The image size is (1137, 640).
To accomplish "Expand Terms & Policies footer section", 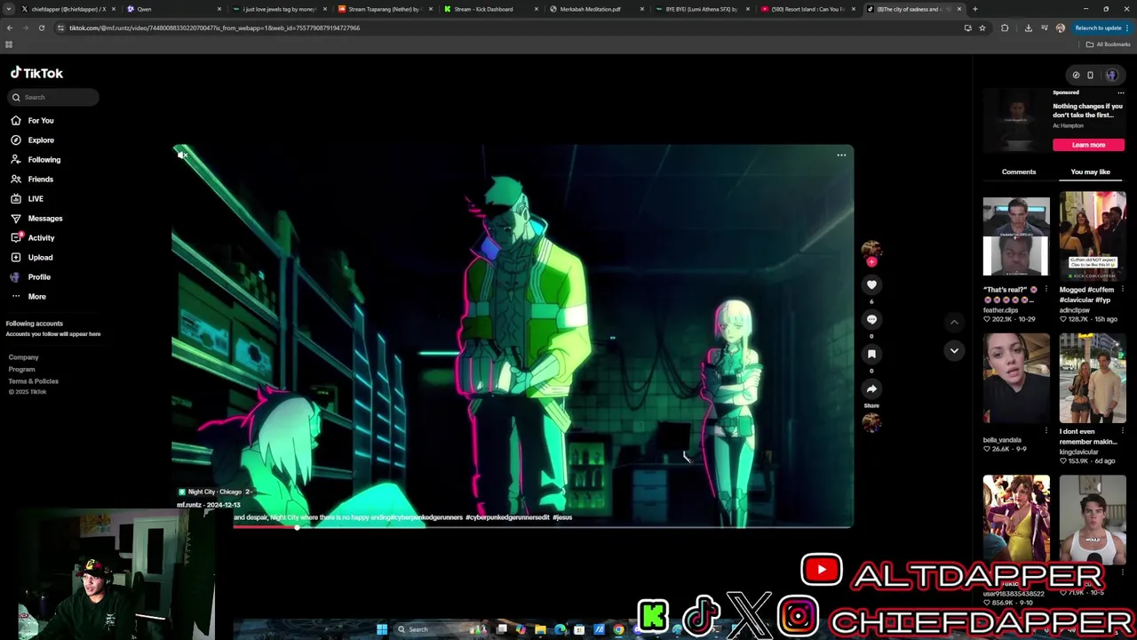I will point(33,380).
